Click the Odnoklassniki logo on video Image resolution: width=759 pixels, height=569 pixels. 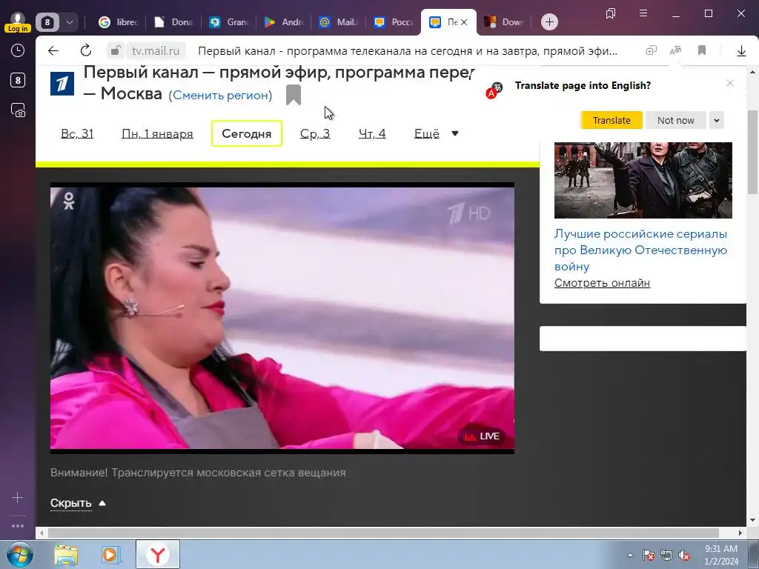click(69, 201)
